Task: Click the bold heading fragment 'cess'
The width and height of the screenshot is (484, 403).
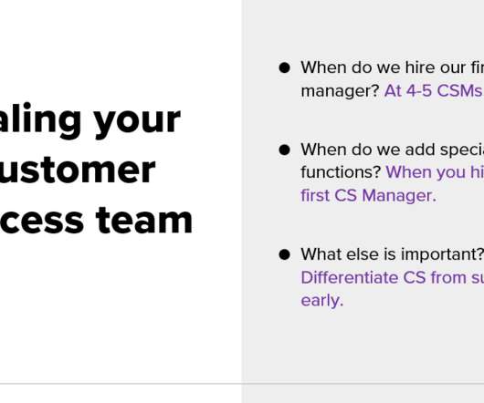Action: coord(42,222)
